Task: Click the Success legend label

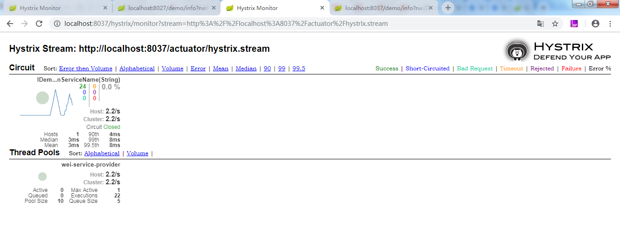Action: point(387,69)
